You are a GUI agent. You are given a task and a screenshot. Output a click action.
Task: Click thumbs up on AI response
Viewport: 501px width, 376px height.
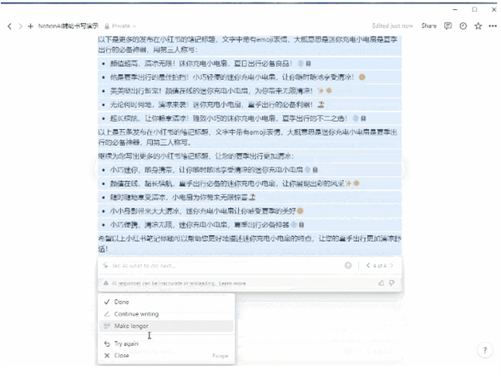pos(382,283)
